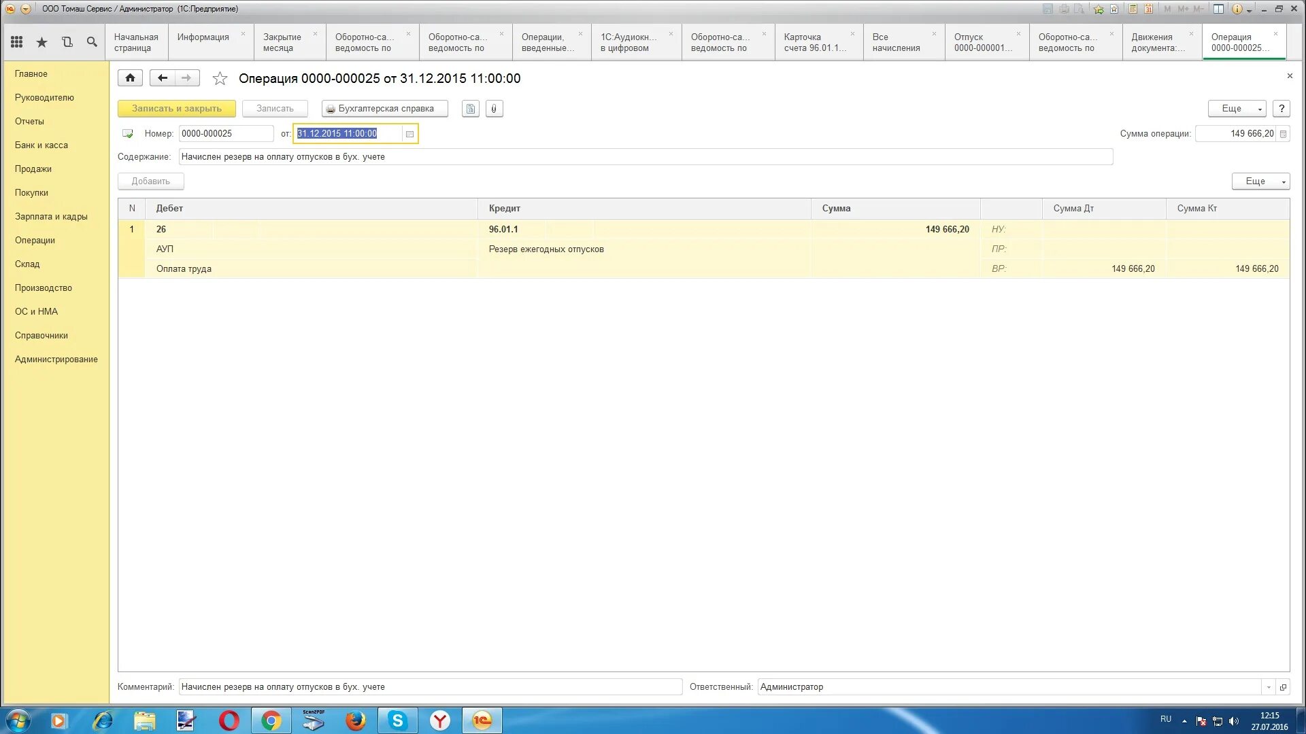Open the Операции section in the sidebar
This screenshot has width=1306, height=734.
point(35,241)
